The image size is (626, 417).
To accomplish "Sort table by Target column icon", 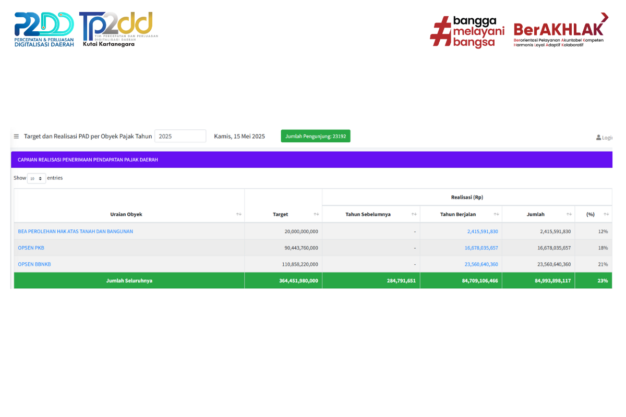I will click(x=316, y=214).
